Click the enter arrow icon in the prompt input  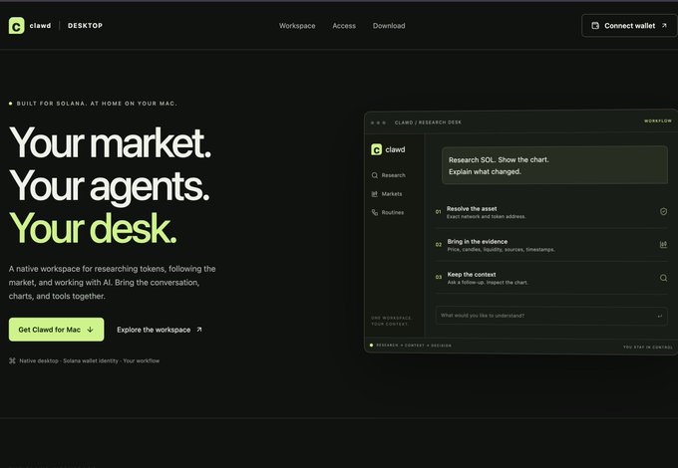[x=659, y=316]
